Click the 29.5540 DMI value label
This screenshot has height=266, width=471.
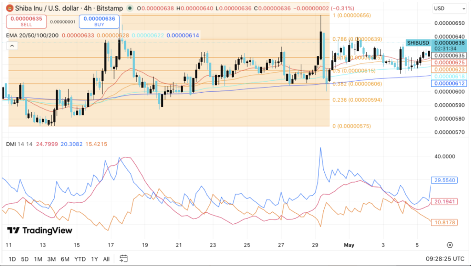(x=444, y=180)
